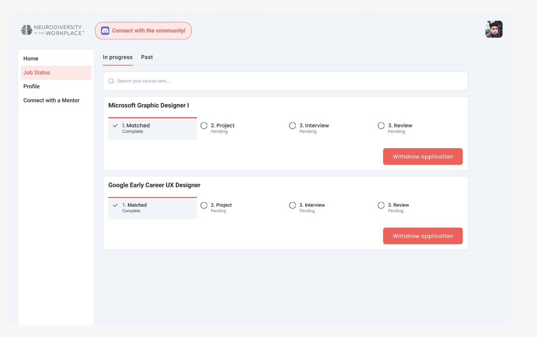Select Job Status in sidebar
Viewport: 537px width, 337px height.
(56, 72)
